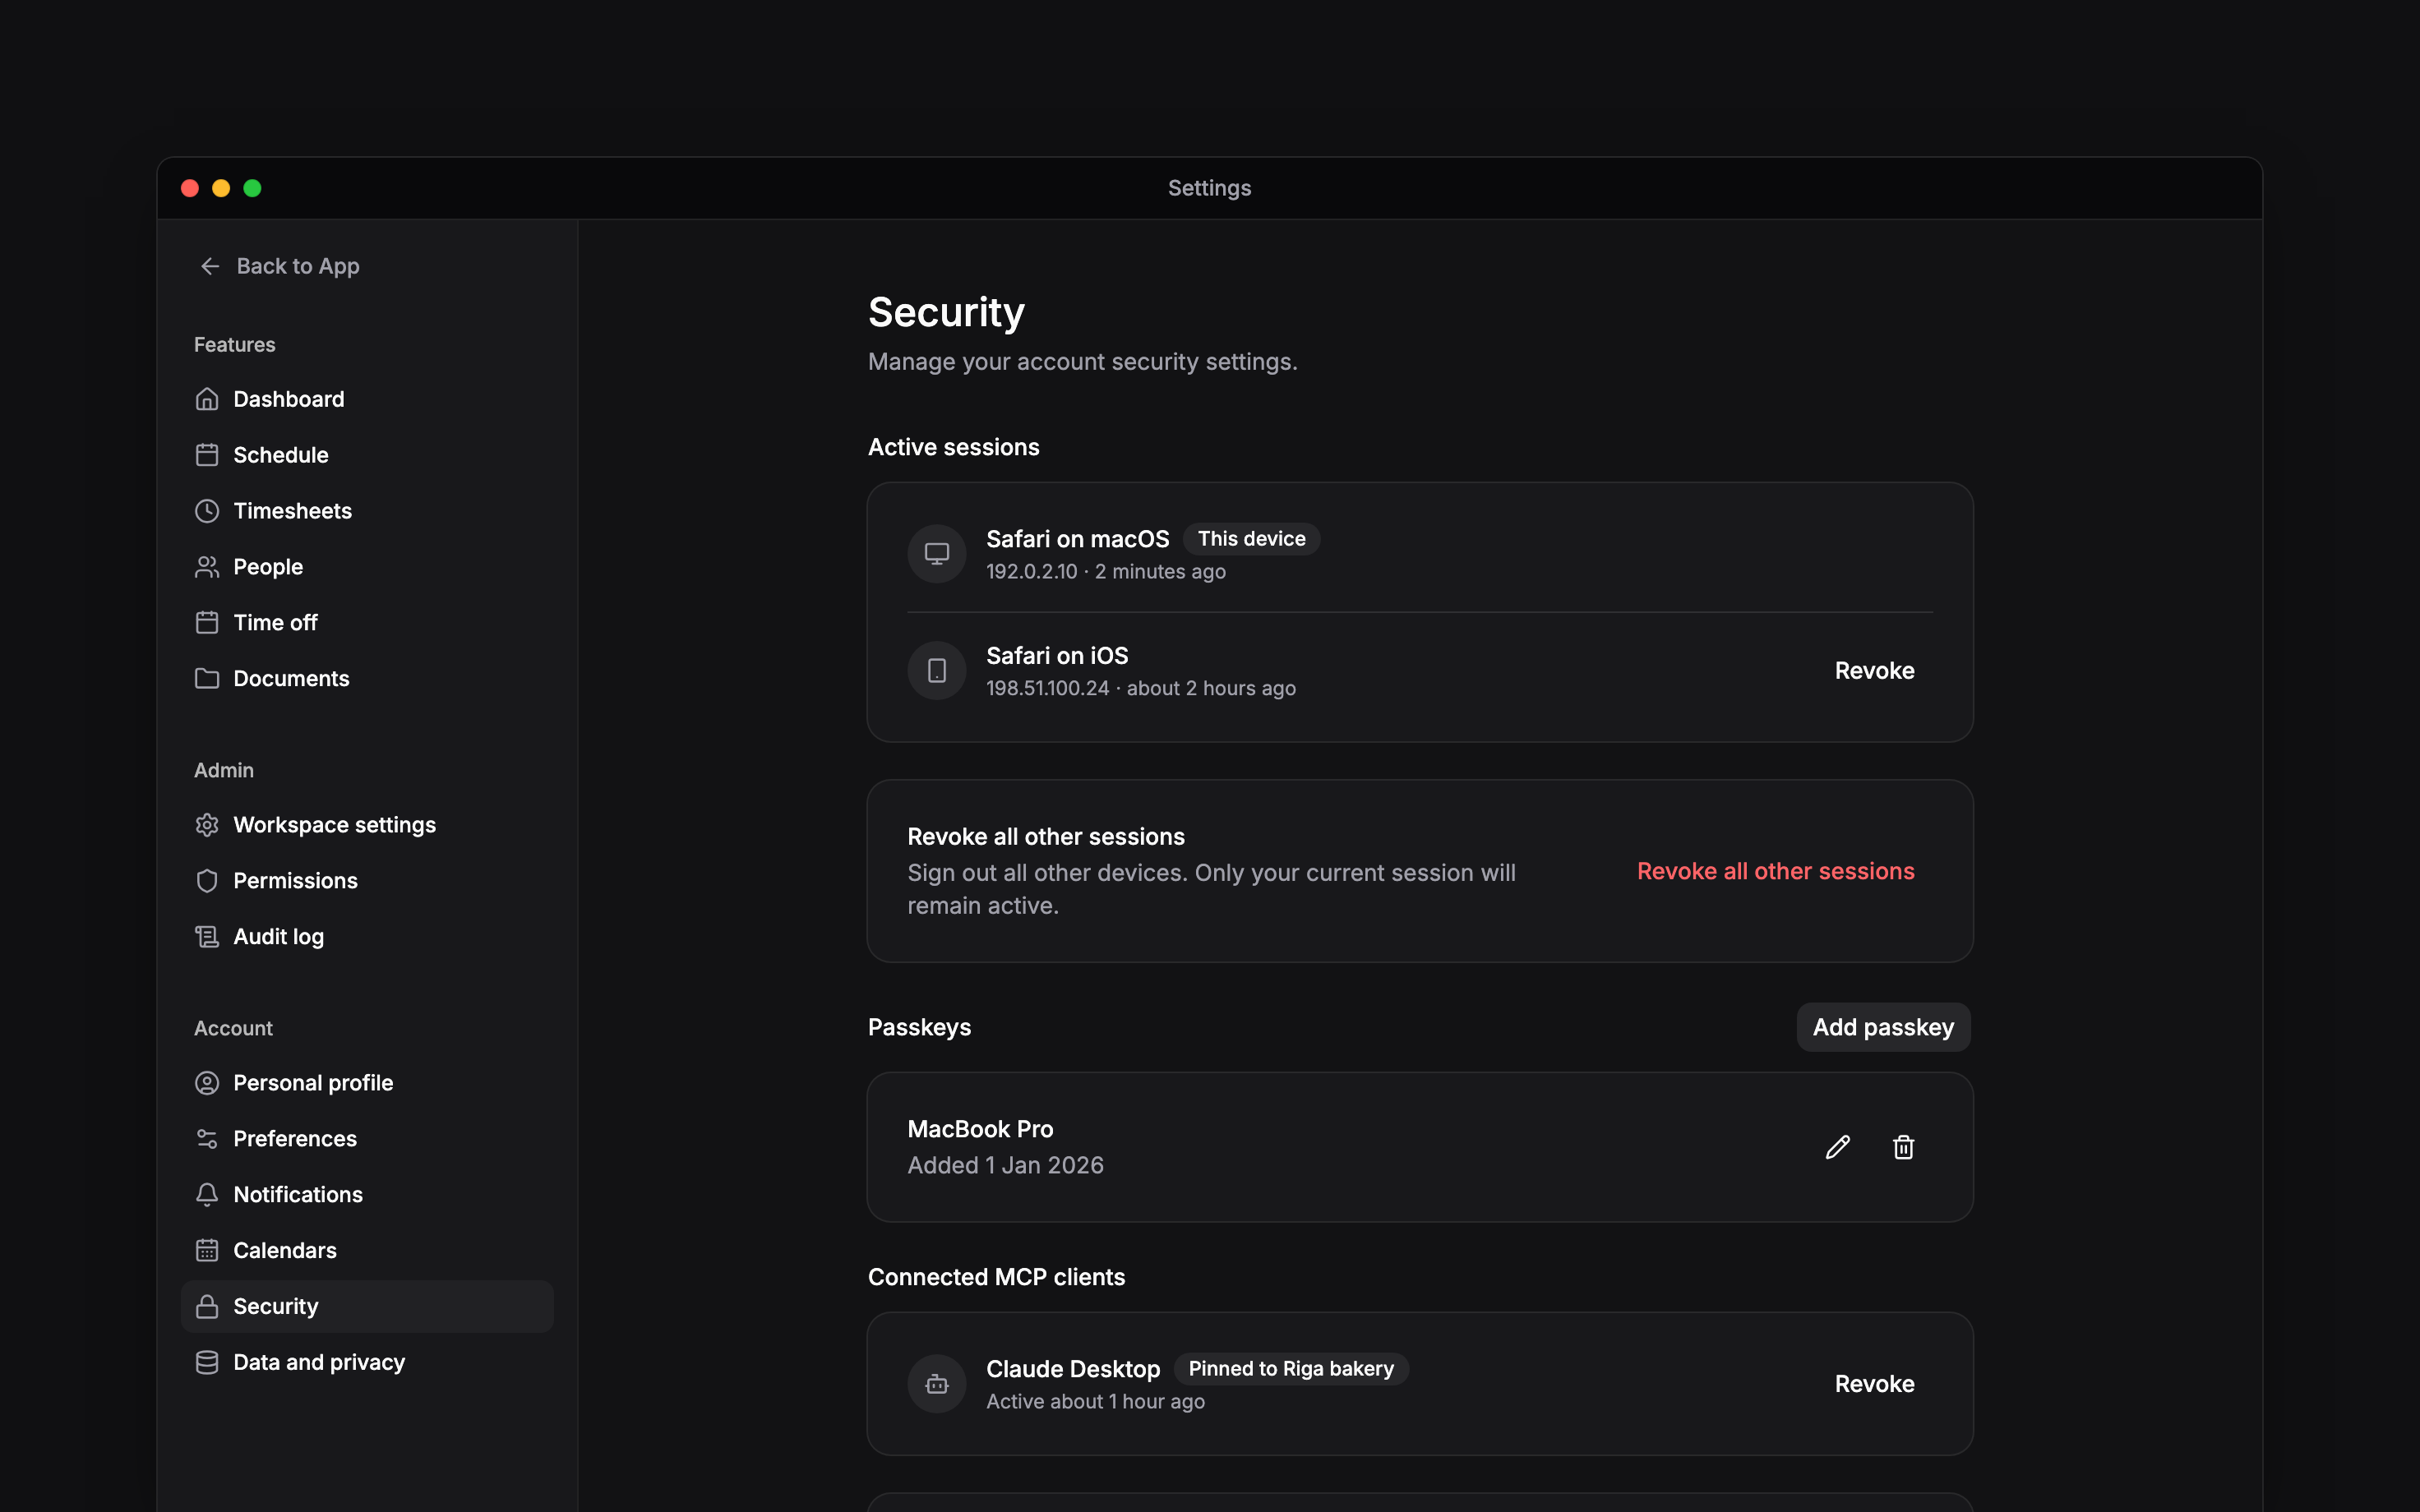Click the Permissions shield icon
Image resolution: width=2420 pixels, height=1512 pixels.
coord(207,881)
